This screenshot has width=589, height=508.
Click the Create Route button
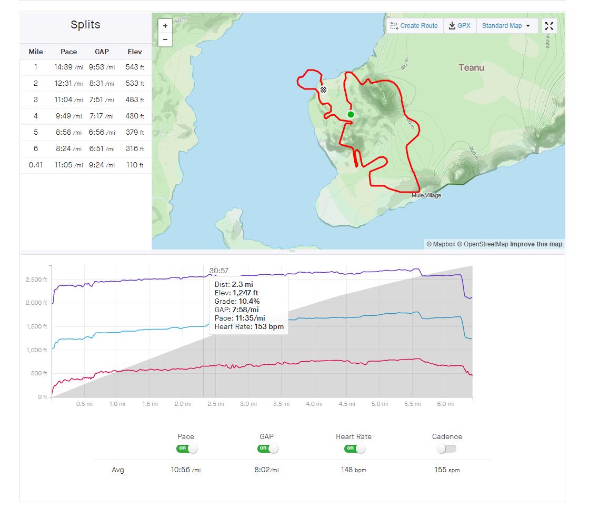pos(414,26)
